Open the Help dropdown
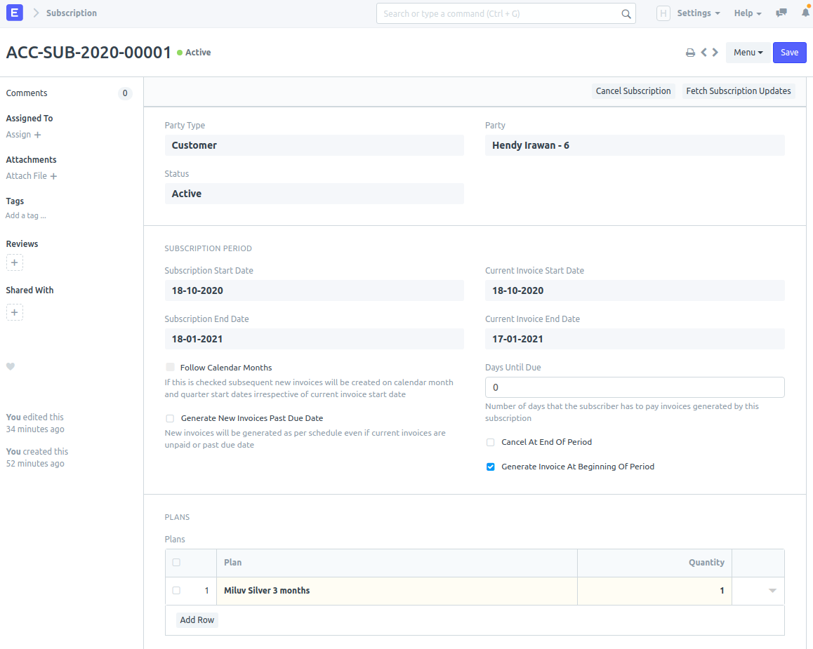Screen dimensions: 813x649 [x=748, y=13]
